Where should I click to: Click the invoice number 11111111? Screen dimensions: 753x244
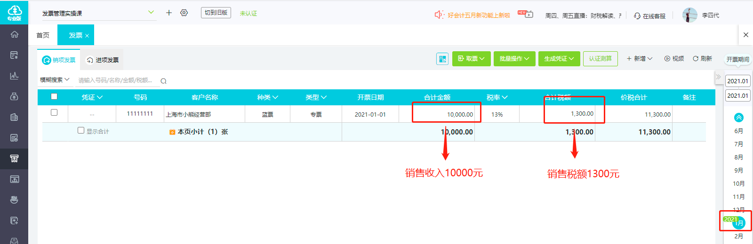click(140, 114)
